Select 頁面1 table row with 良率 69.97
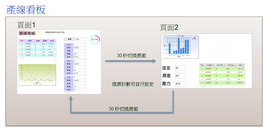Image resolution: width=264 pixels, height=128 pixels. (37, 55)
